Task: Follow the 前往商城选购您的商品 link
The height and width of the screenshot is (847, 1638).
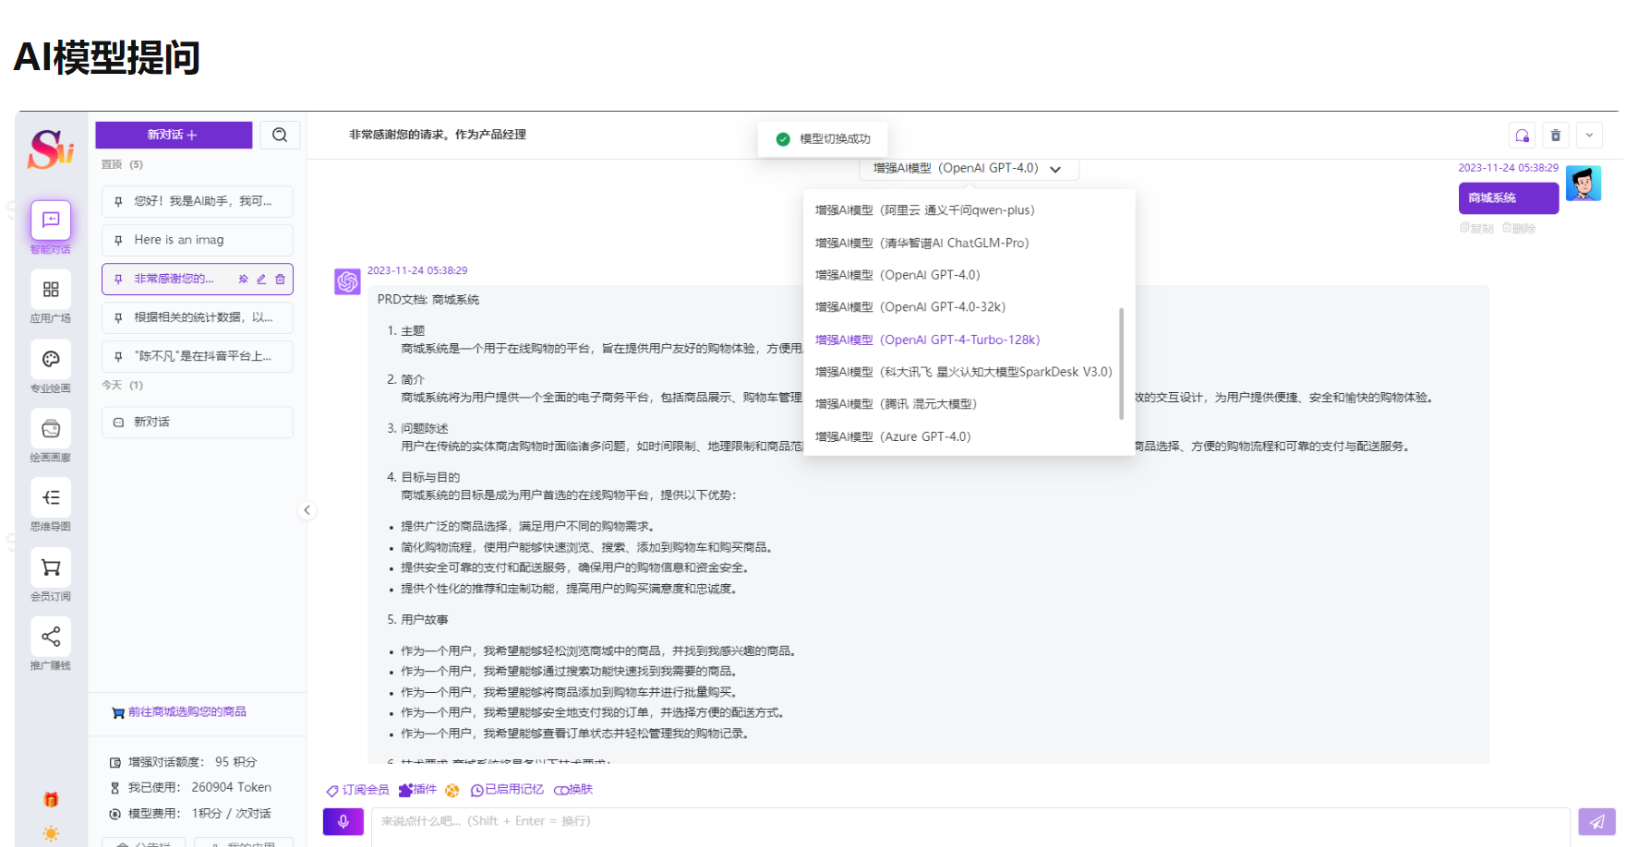Action: (187, 712)
